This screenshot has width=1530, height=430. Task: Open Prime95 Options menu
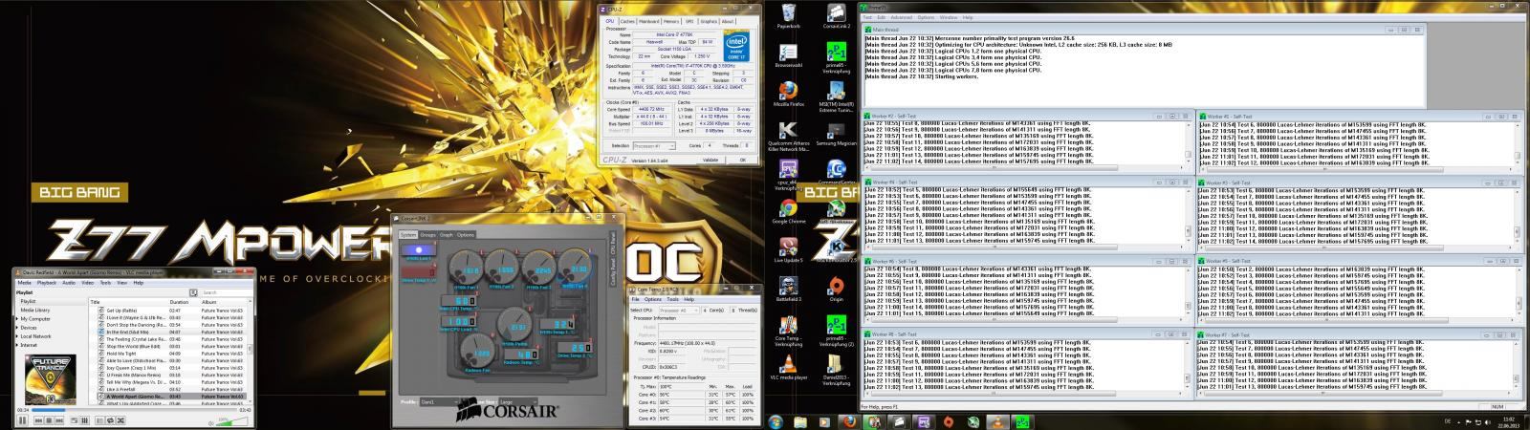(x=926, y=17)
